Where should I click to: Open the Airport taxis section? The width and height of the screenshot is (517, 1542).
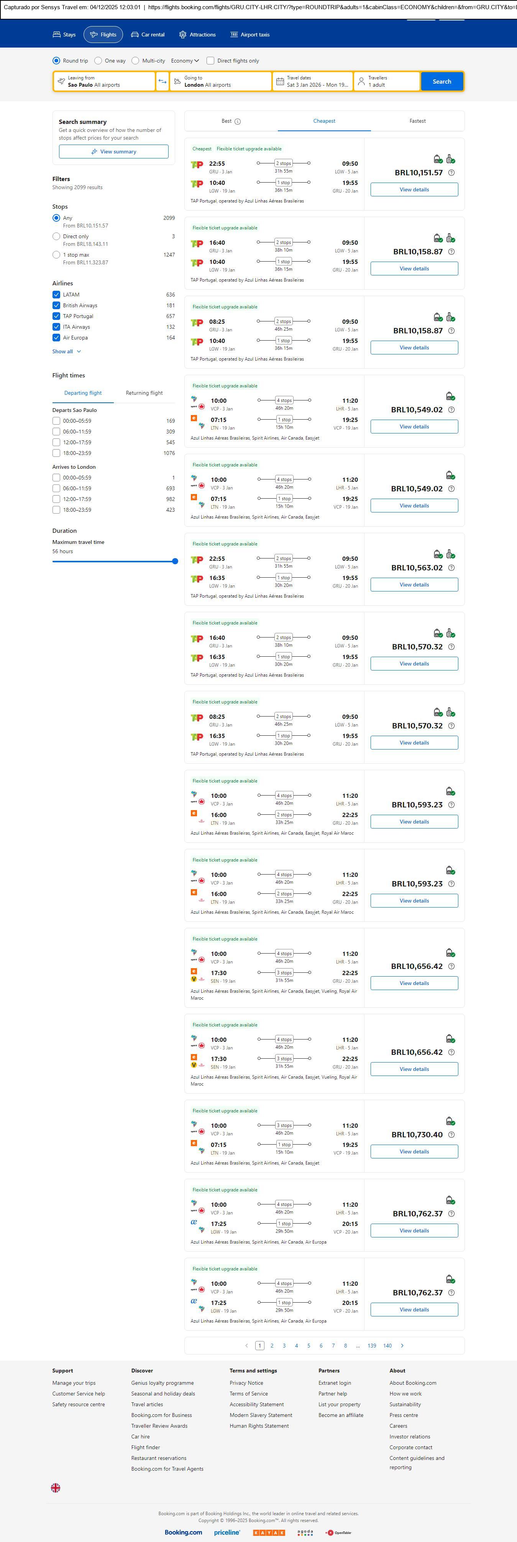coord(249,35)
